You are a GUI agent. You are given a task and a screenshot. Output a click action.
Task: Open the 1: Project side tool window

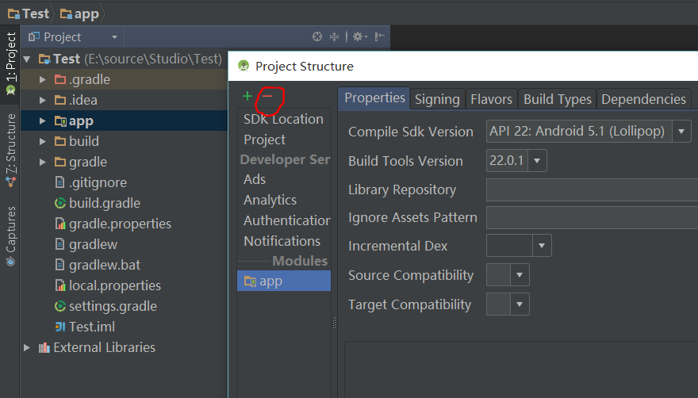coord(10,63)
